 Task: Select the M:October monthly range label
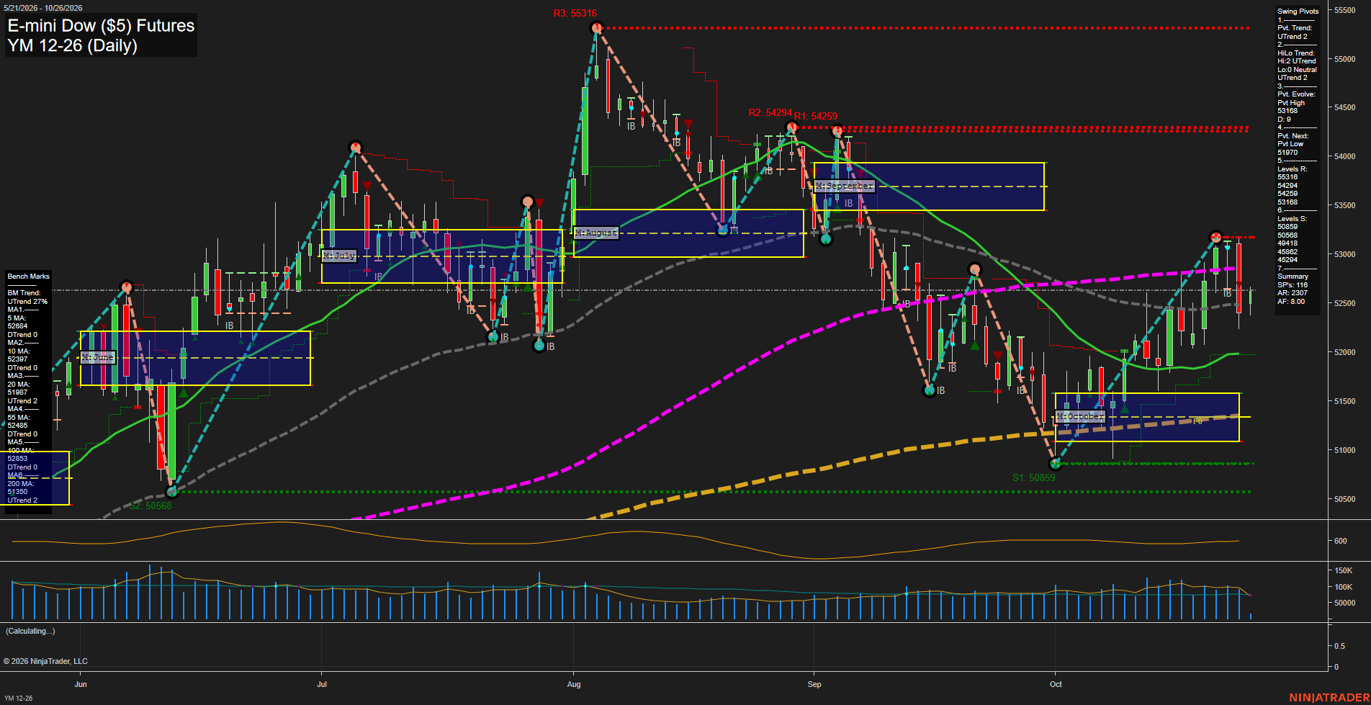click(1080, 416)
